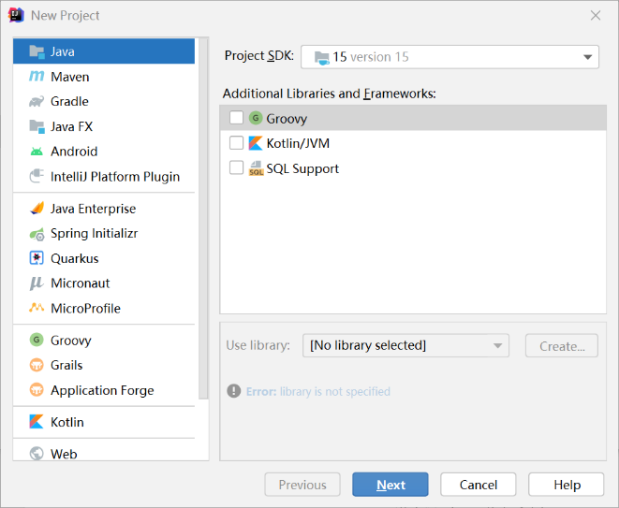Select Micronaut project type
619x508 pixels.
click(104, 283)
